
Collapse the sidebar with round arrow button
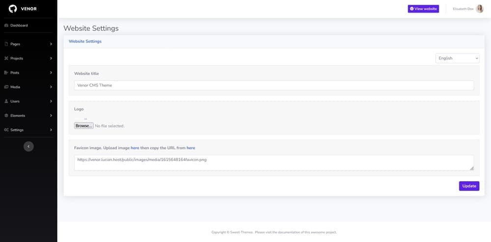pos(28,146)
